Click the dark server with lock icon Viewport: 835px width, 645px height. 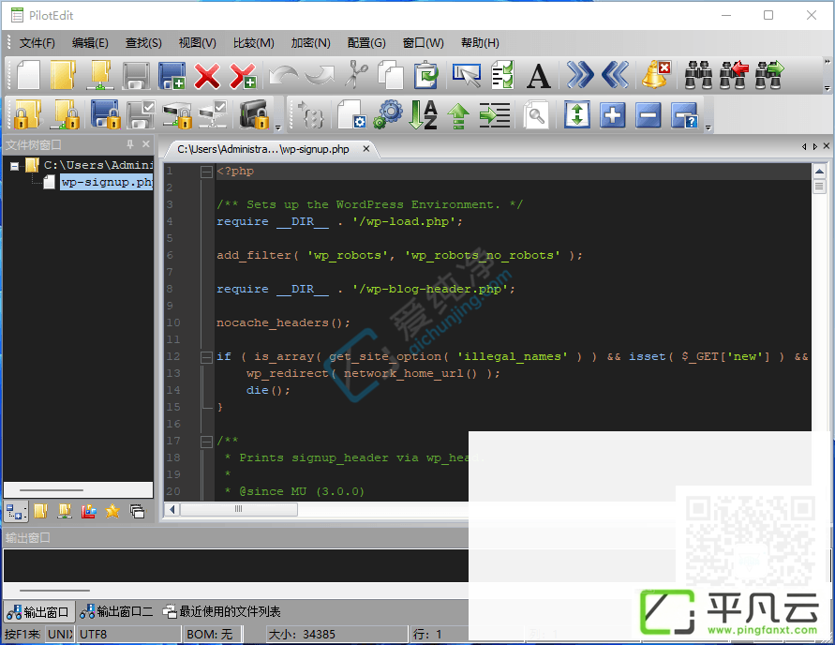point(253,114)
